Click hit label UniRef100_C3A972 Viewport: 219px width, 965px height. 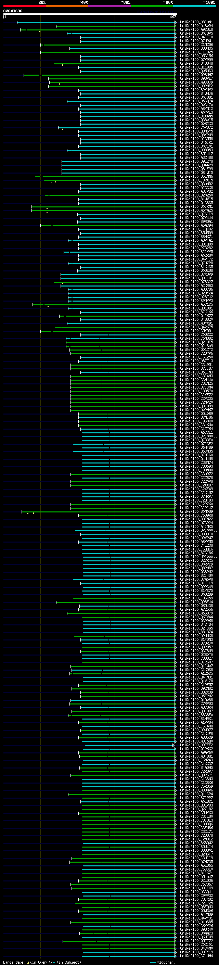(x=196, y=474)
